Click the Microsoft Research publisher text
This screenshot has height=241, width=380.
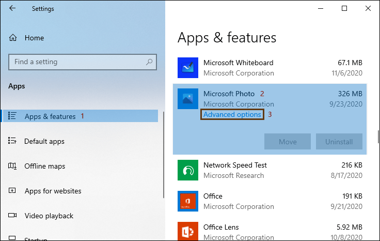click(233, 176)
